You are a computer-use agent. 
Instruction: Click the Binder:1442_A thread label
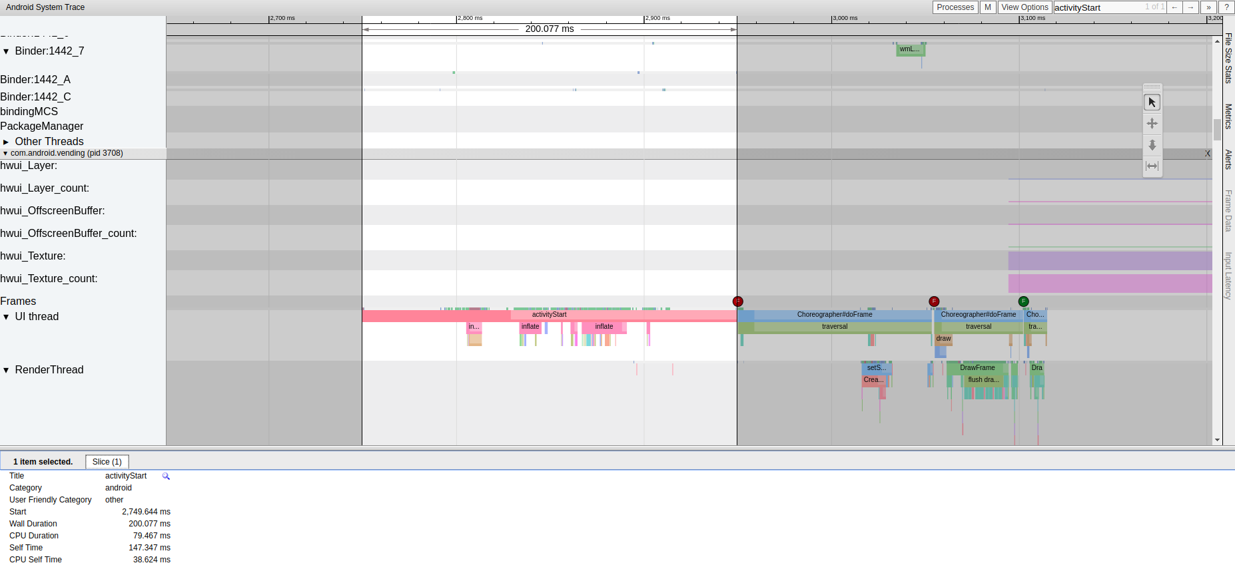point(35,80)
